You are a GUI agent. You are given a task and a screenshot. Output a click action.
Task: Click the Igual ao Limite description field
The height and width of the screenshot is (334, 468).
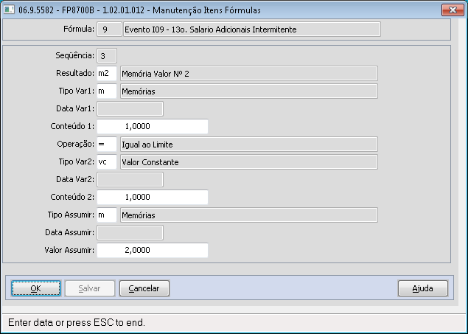coord(249,145)
